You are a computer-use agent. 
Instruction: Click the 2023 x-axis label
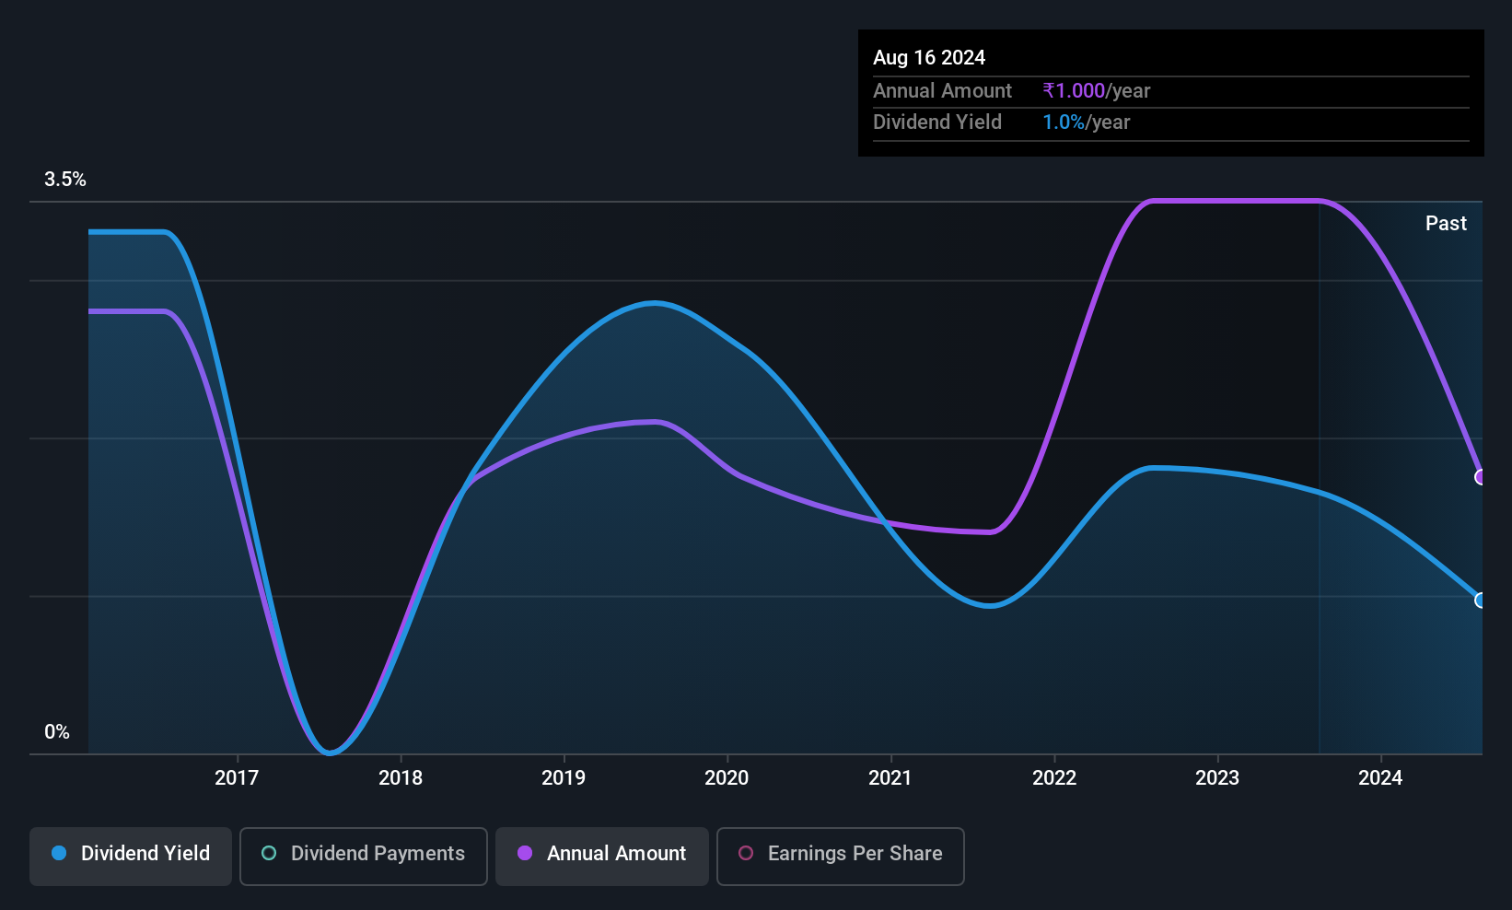coord(1217,778)
